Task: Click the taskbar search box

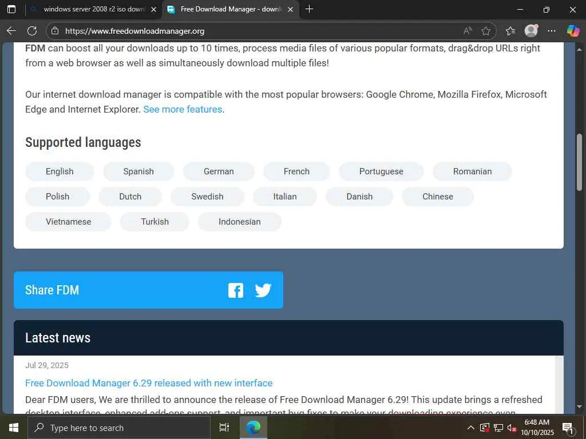Action: [119, 428]
